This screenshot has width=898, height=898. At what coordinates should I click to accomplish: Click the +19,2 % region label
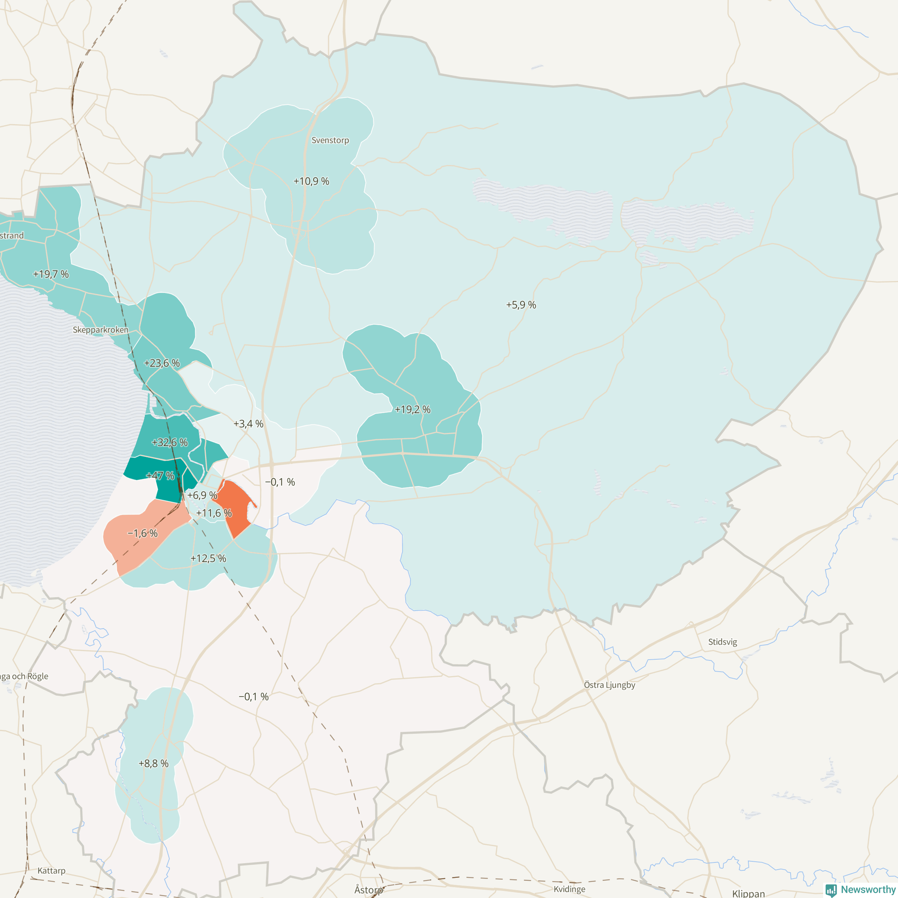point(412,409)
